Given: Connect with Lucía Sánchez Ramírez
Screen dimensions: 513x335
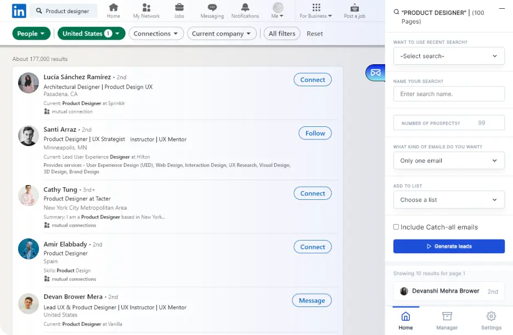Looking at the screenshot, I should [x=313, y=80].
